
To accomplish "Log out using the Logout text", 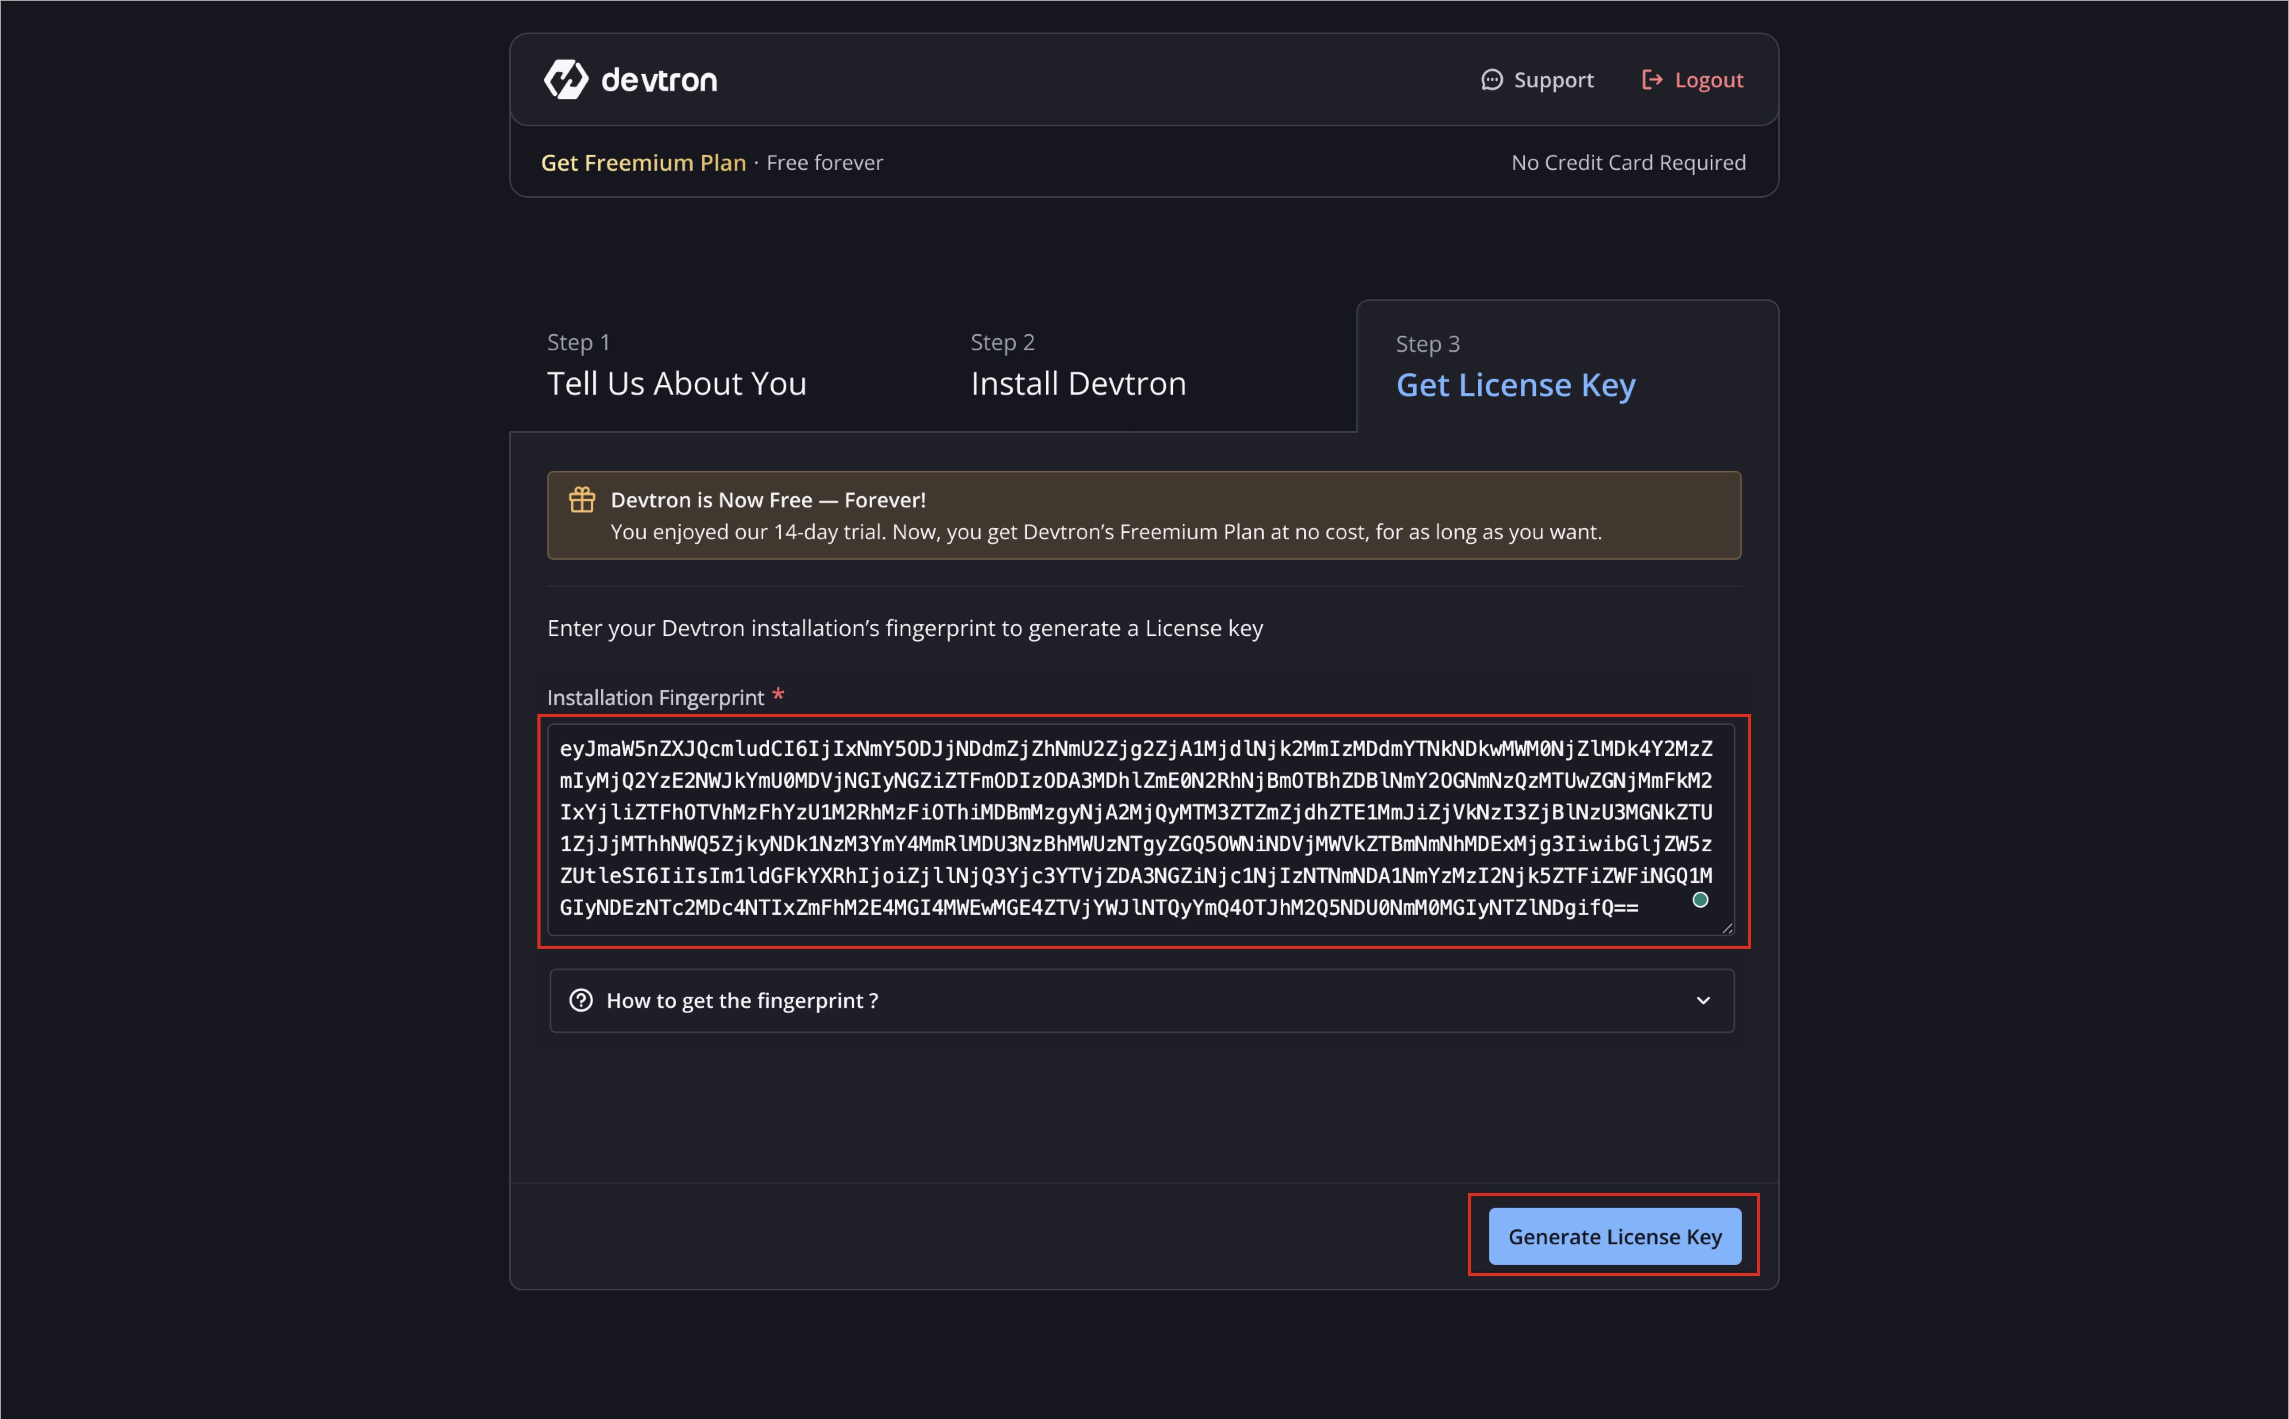I will 1709,80.
